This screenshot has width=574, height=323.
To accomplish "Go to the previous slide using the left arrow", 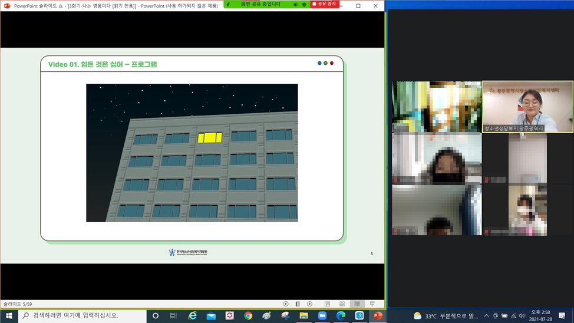I will tap(286, 304).
